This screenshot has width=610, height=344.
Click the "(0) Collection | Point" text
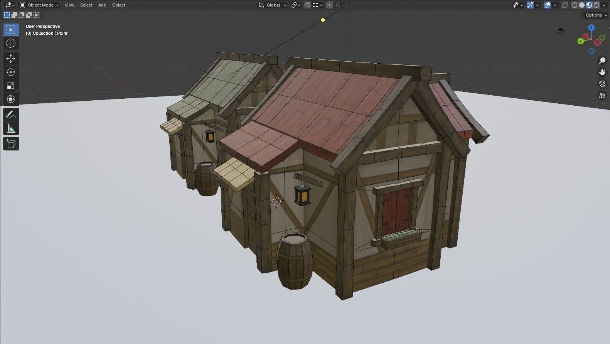coord(47,33)
